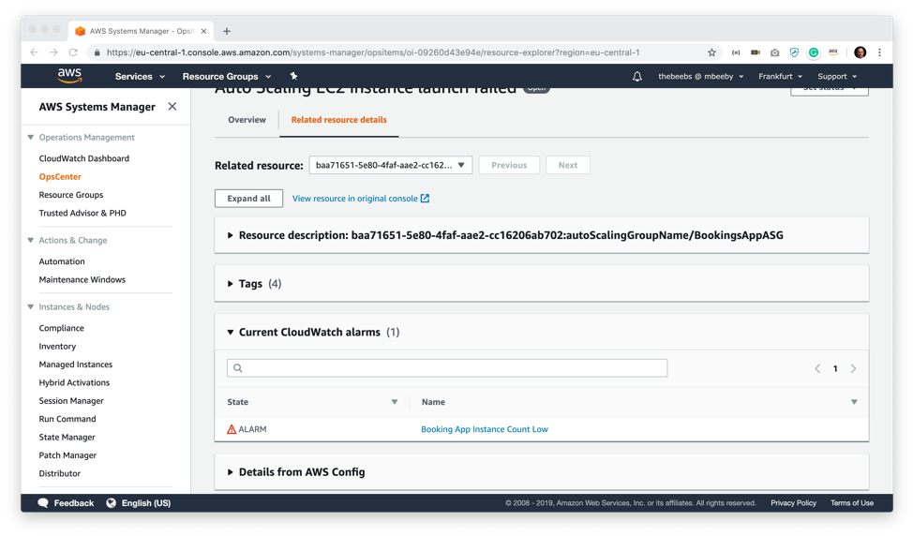This screenshot has width=913, height=536.
Task: Sort alarms by State column arrow
Action: tap(395, 402)
